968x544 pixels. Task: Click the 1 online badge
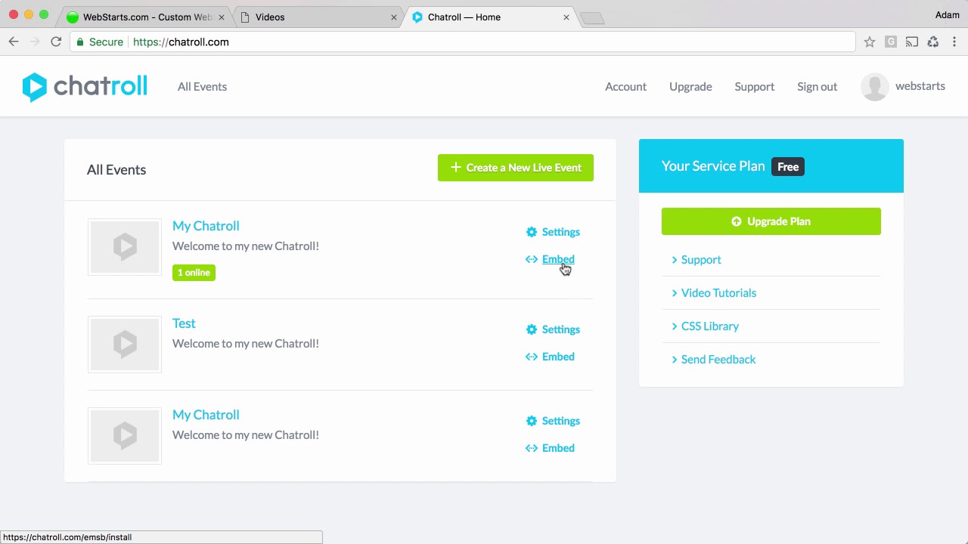pos(194,273)
